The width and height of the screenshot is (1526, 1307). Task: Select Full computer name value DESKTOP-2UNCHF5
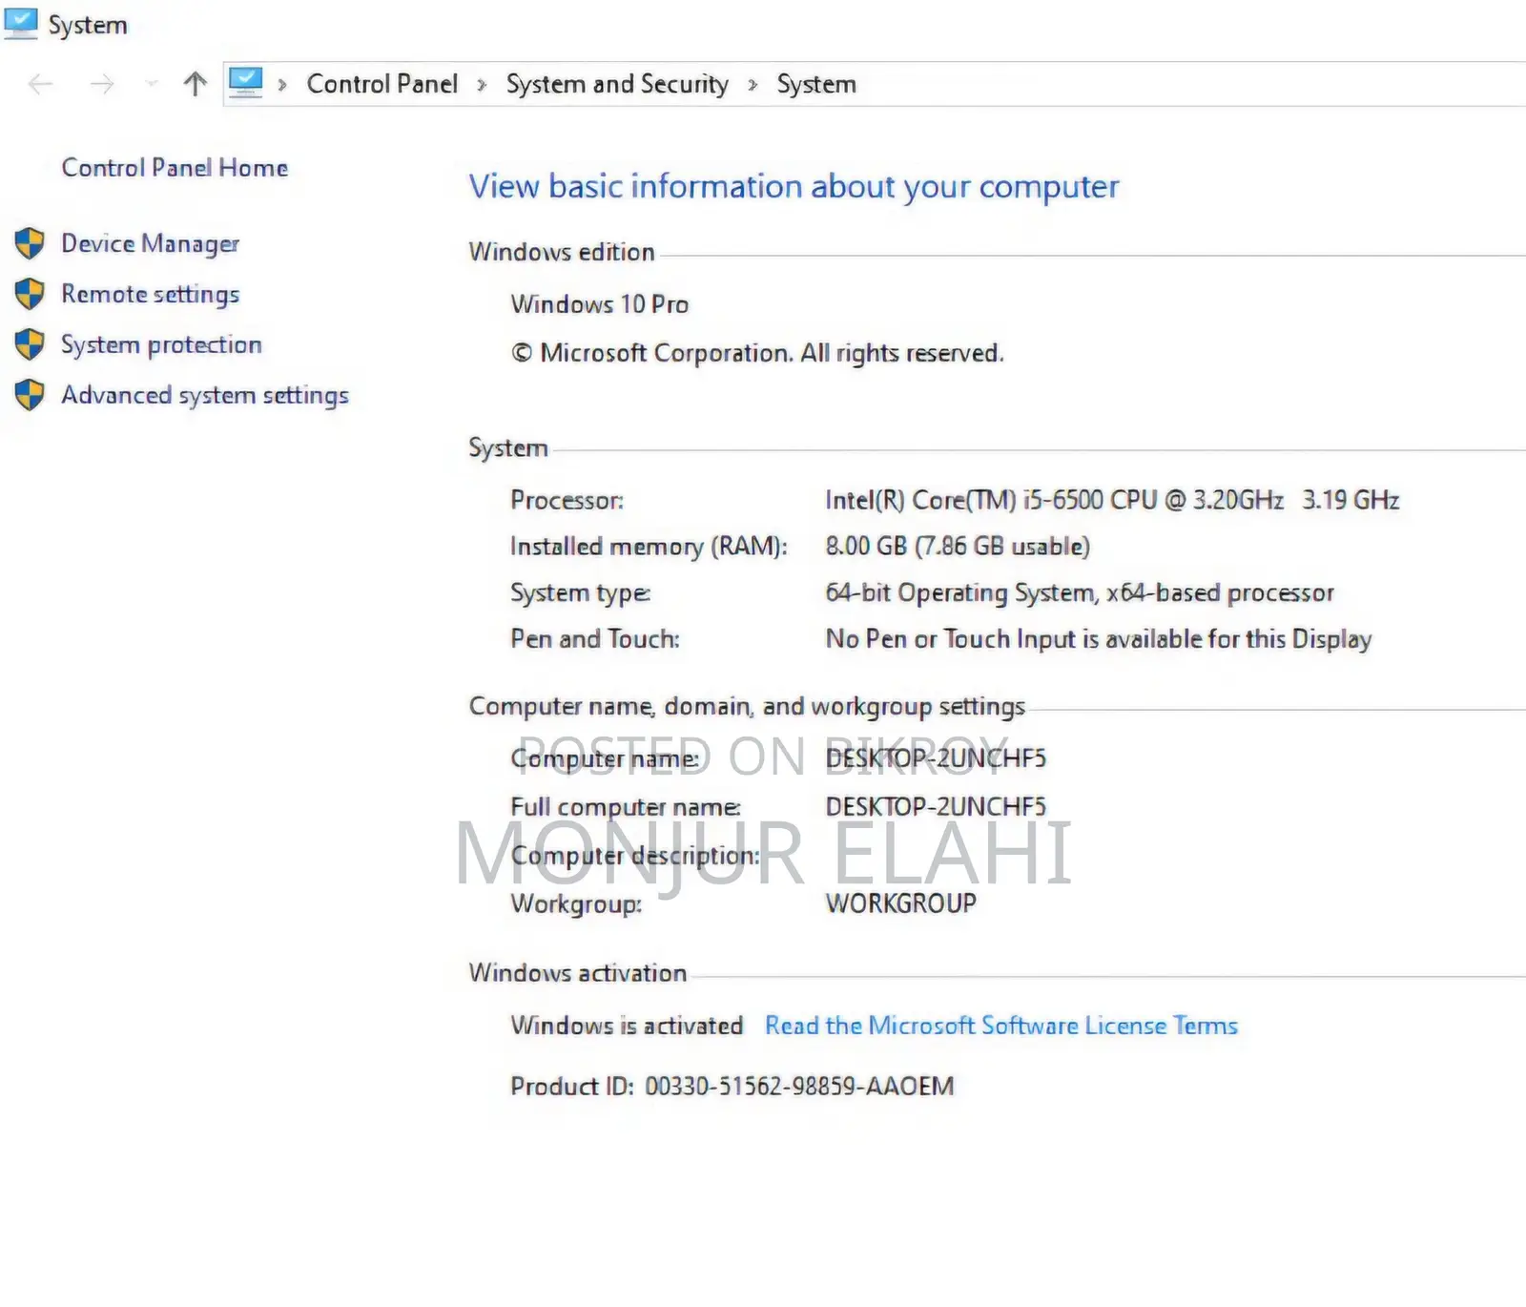936,807
